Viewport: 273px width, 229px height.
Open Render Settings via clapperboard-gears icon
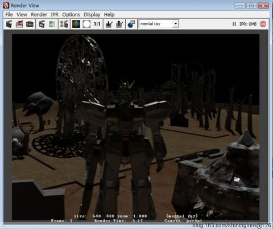pyautogui.click(x=64, y=24)
